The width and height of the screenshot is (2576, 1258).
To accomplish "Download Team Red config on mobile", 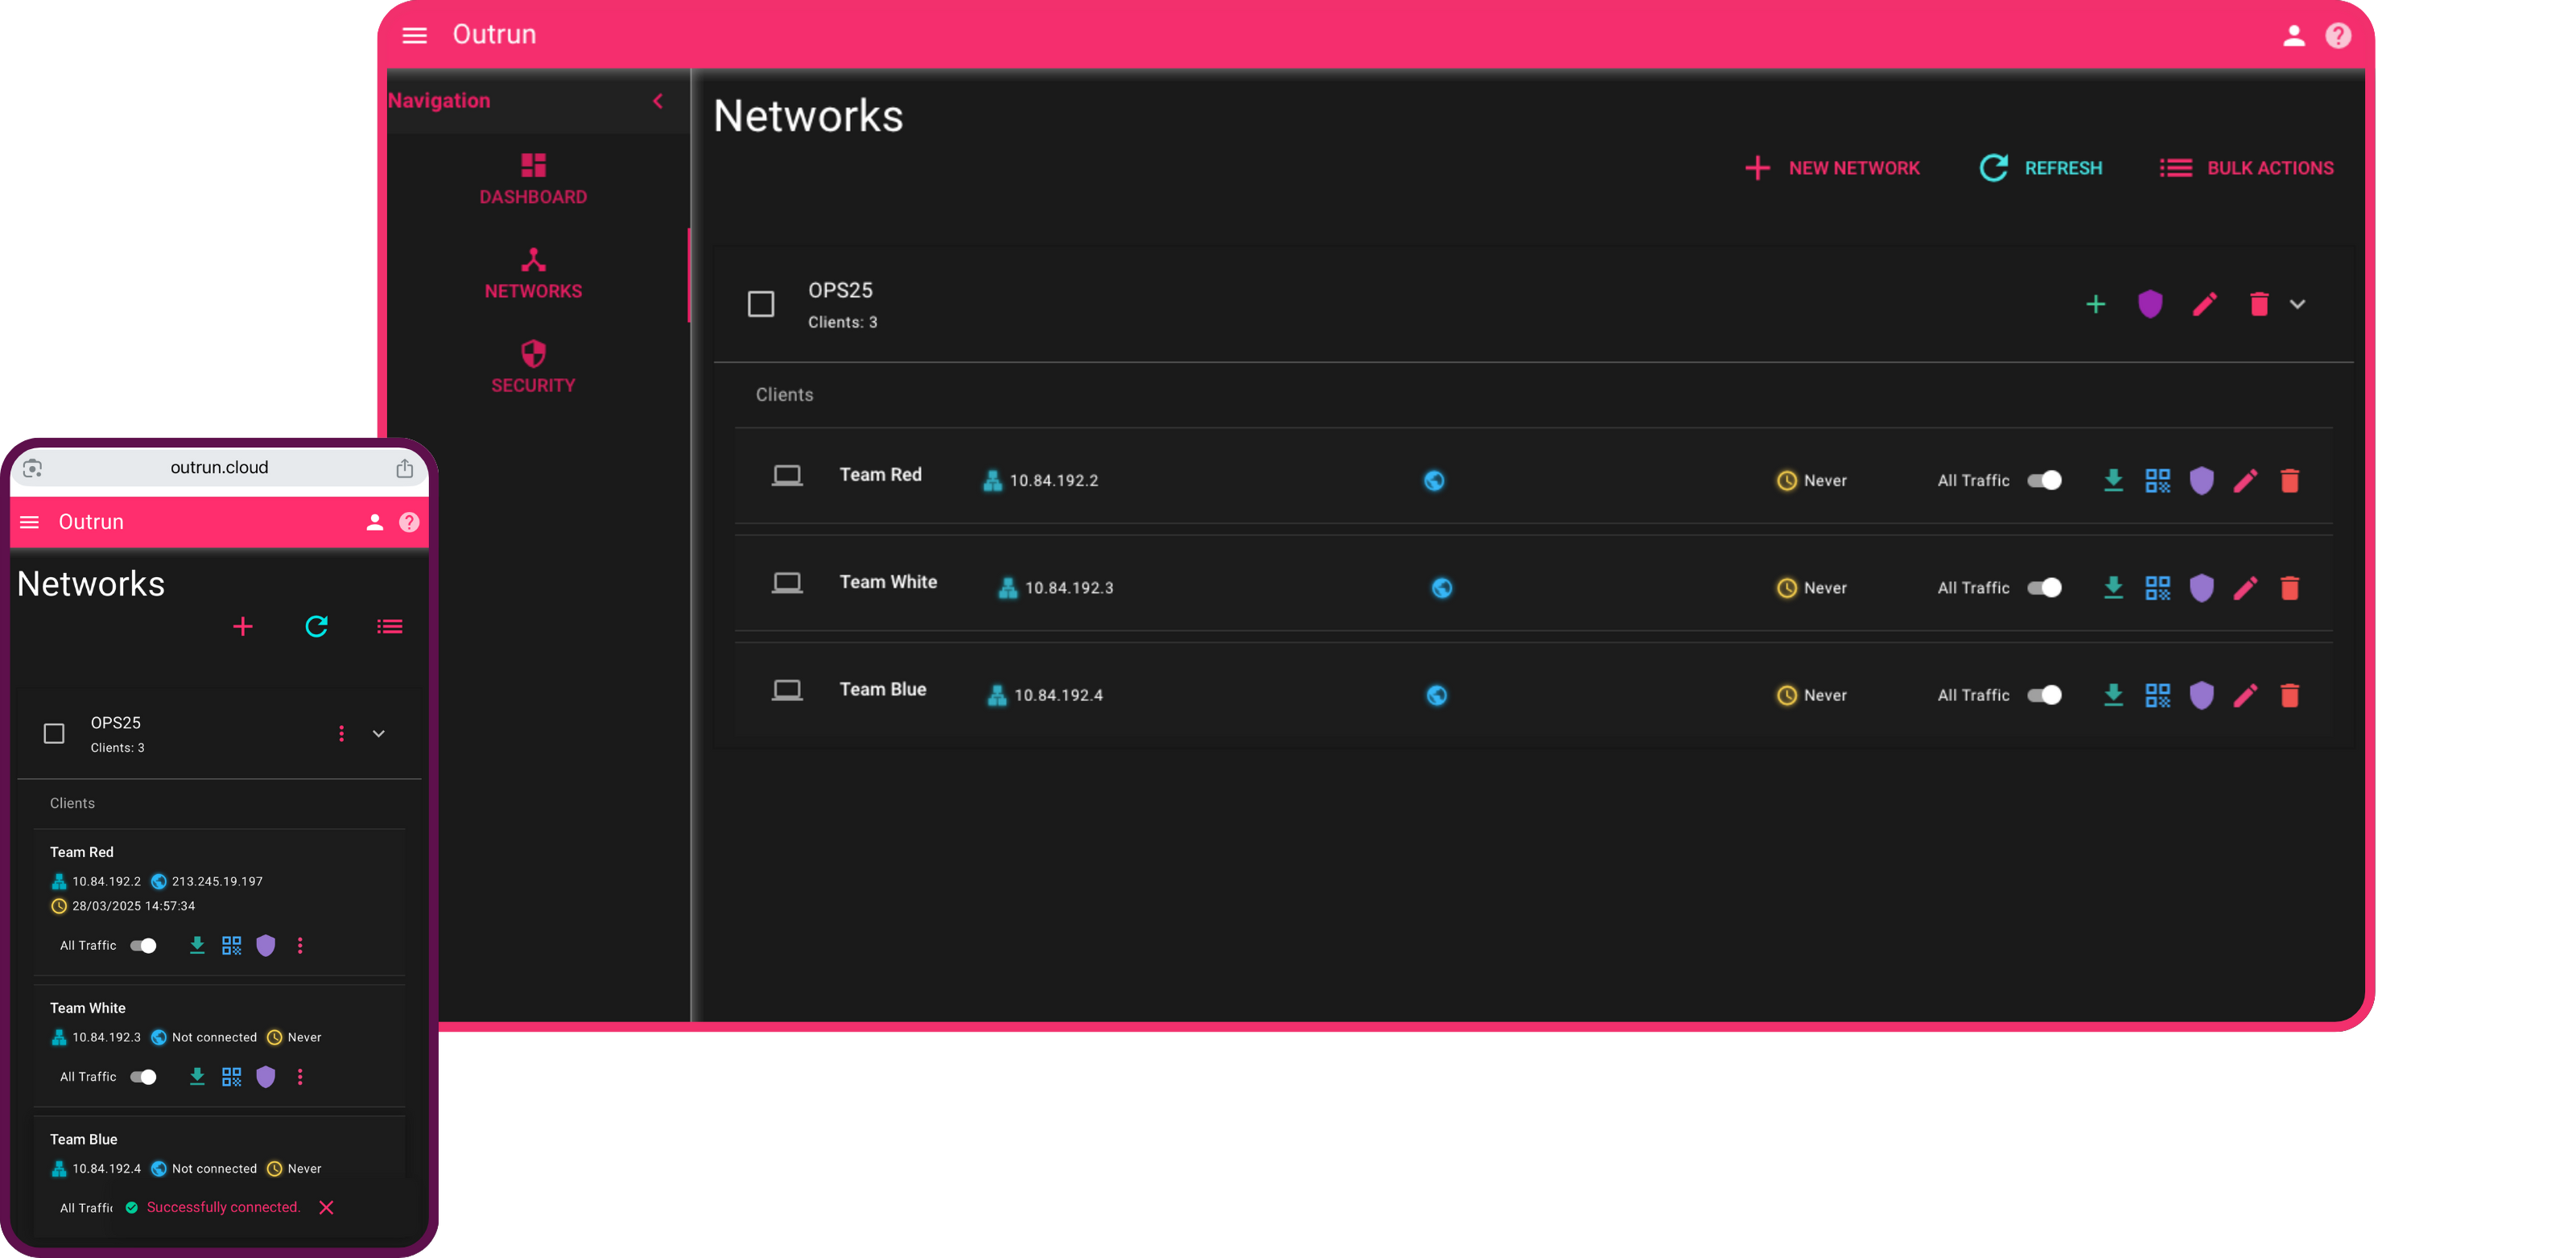I will coord(197,944).
